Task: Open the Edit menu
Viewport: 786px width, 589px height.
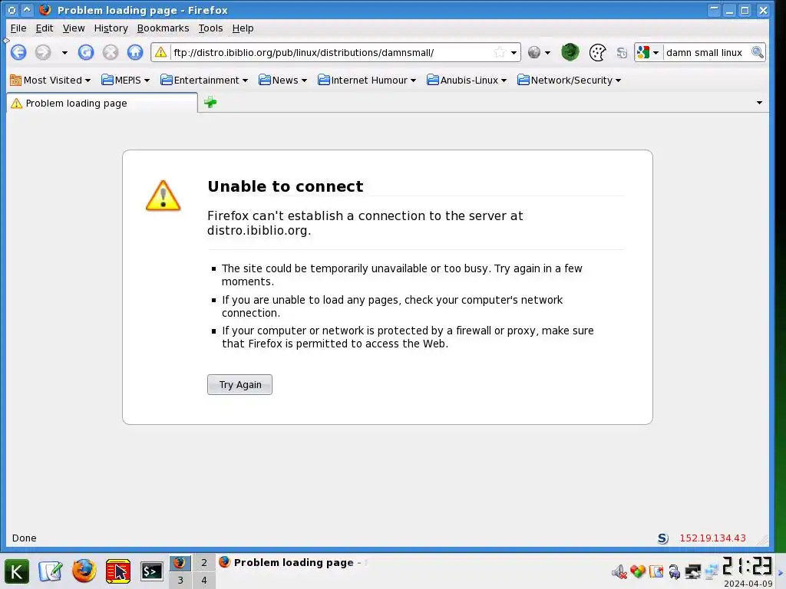Action: tap(45, 28)
